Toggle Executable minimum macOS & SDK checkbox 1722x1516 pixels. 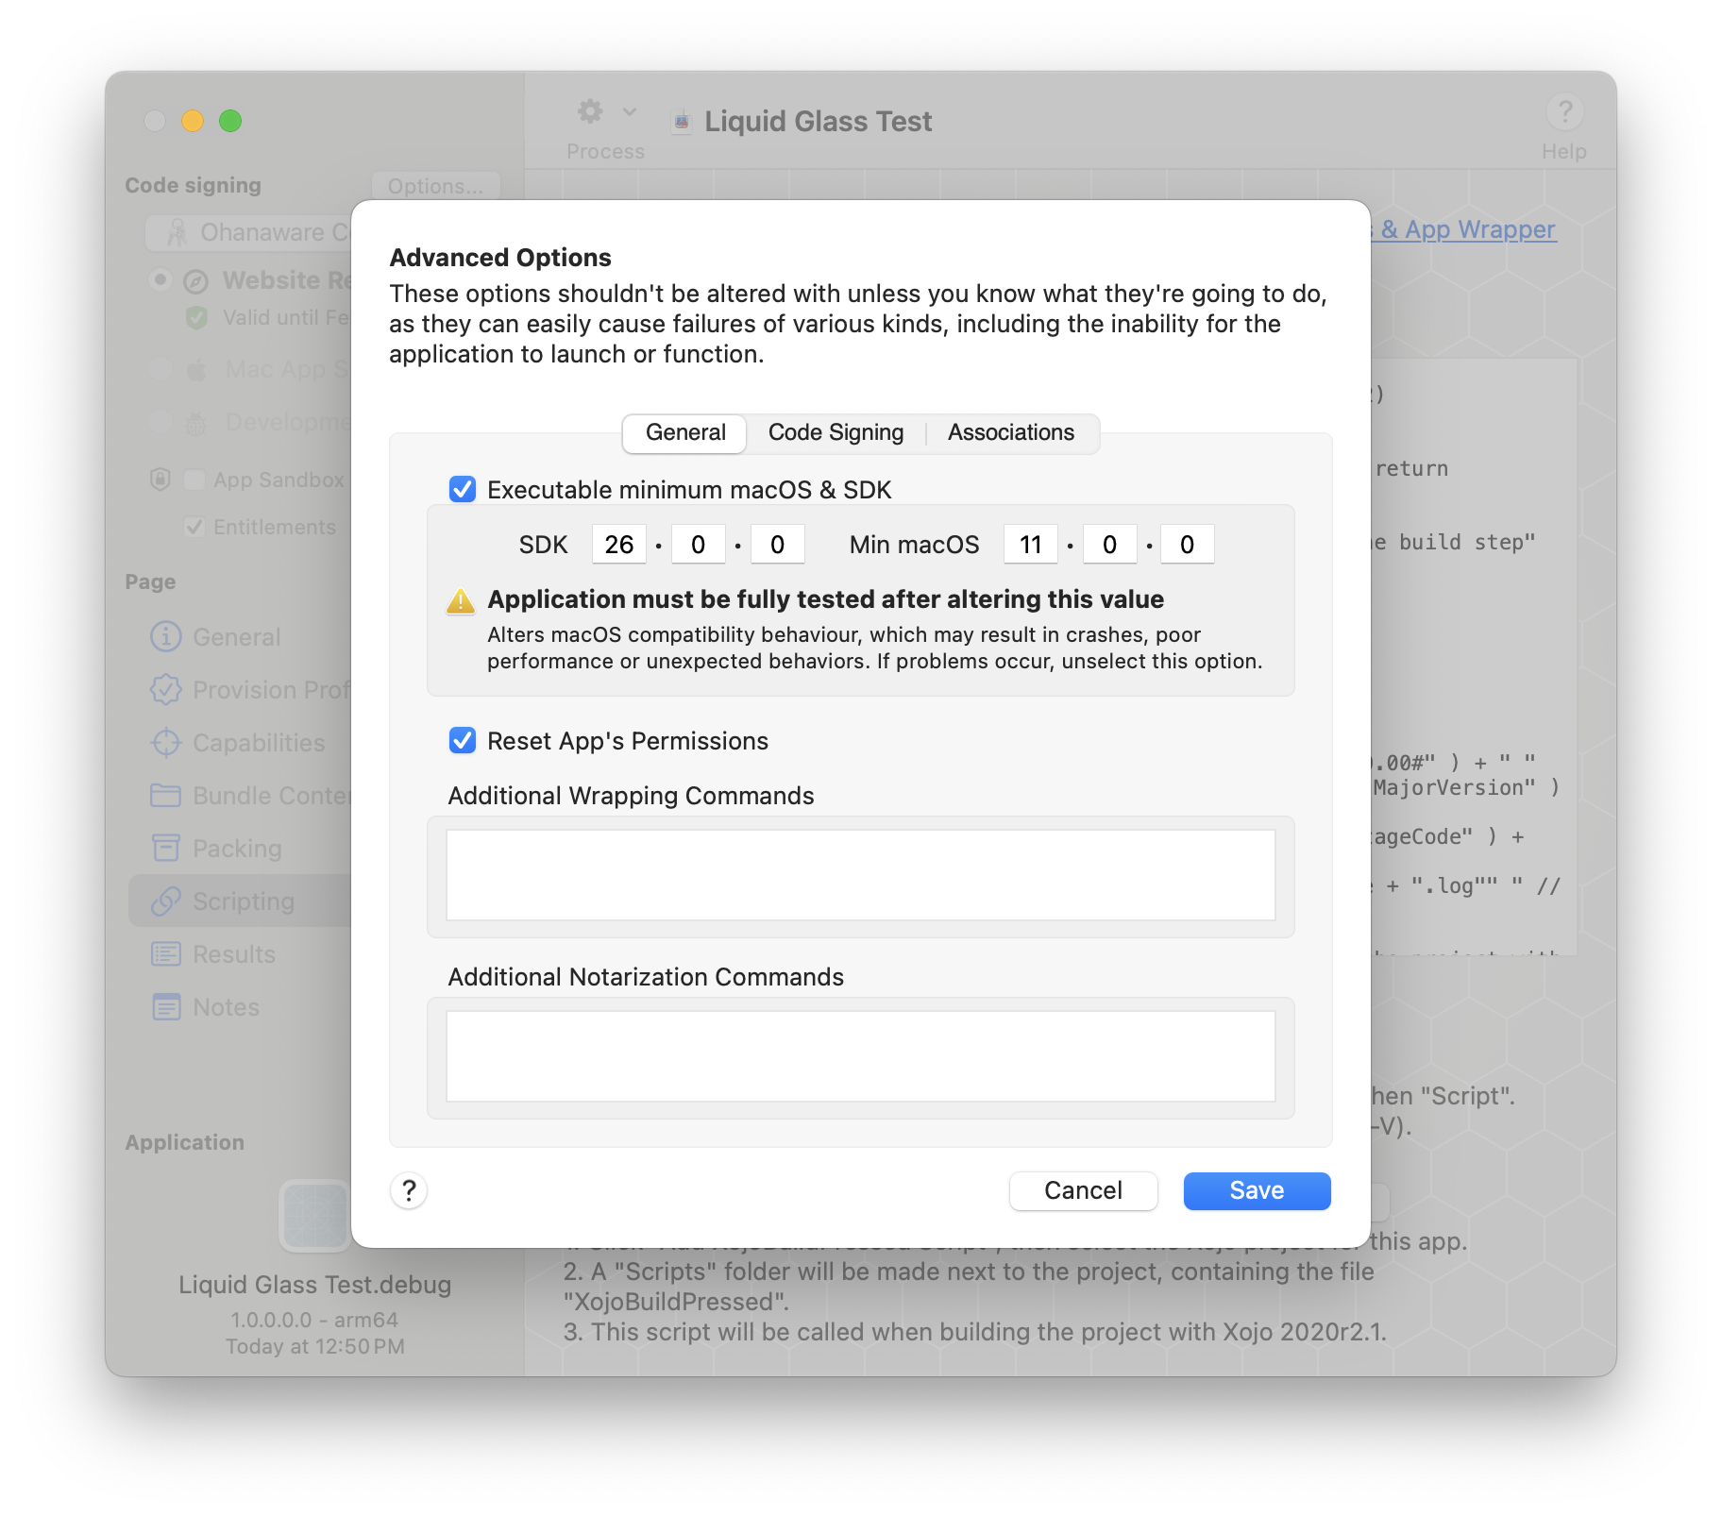coord(462,489)
